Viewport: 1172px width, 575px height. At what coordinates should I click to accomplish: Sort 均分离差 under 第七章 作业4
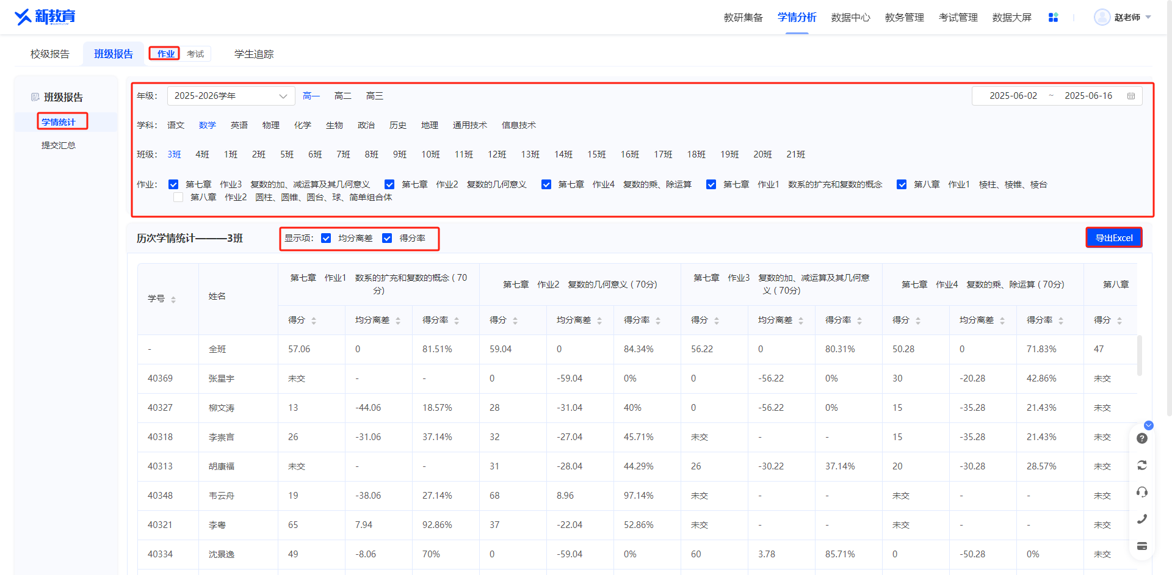pyautogui.click(x=1002, y=320)
